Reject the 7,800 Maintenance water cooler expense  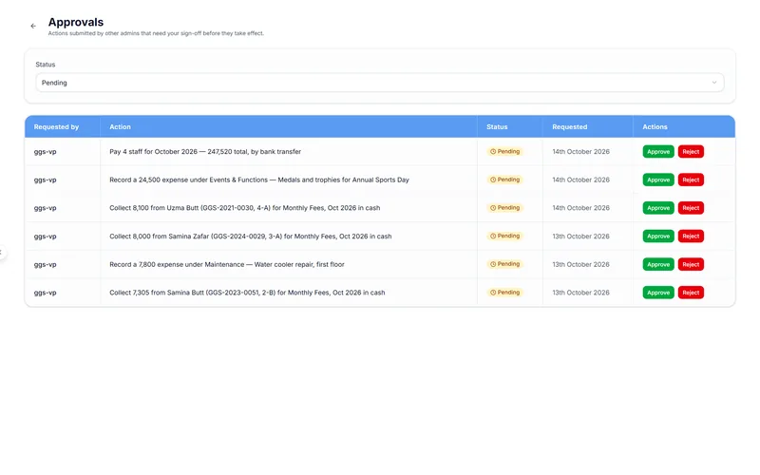[691, 264]
